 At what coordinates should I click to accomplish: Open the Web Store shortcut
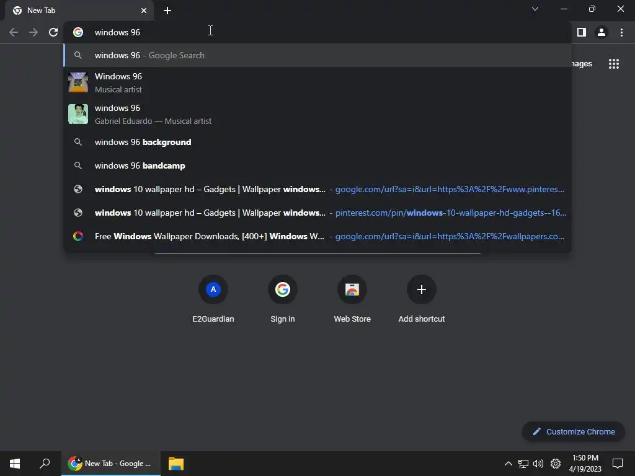[x=352, y=299]
